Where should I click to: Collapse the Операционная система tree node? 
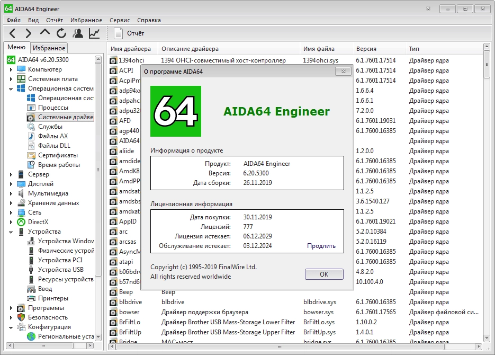(11, 89)
